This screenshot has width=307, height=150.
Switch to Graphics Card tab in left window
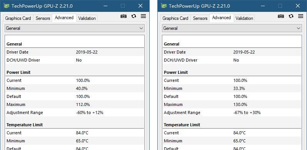coord(18,18)
